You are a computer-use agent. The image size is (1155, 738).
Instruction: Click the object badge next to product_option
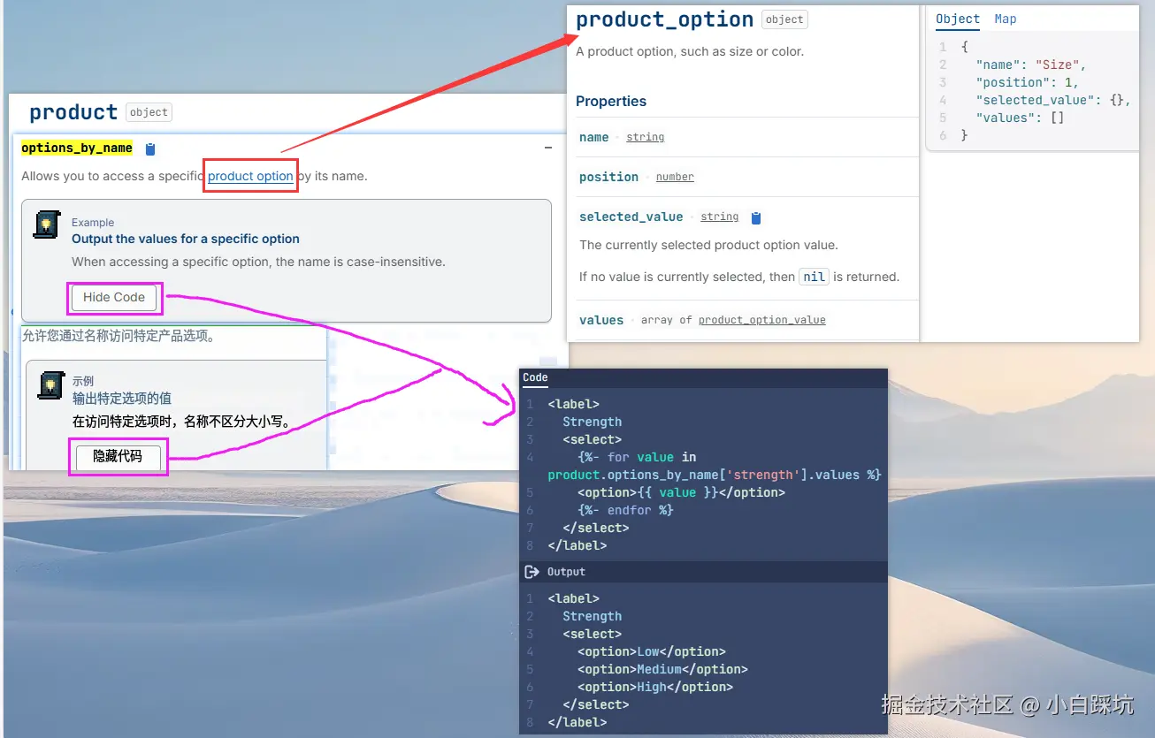(784, 19)
